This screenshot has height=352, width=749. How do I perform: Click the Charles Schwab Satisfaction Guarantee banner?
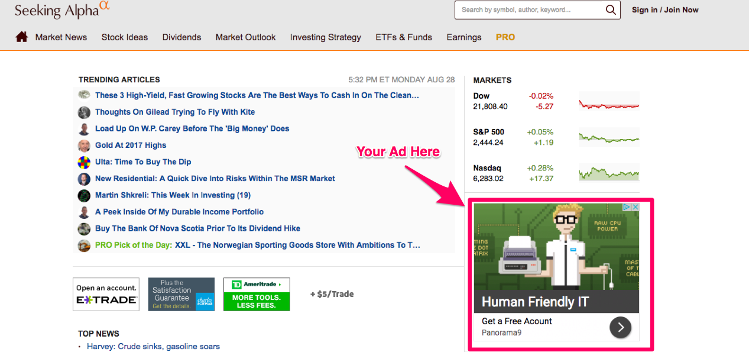pyautogui.click(x=181, y=295)
